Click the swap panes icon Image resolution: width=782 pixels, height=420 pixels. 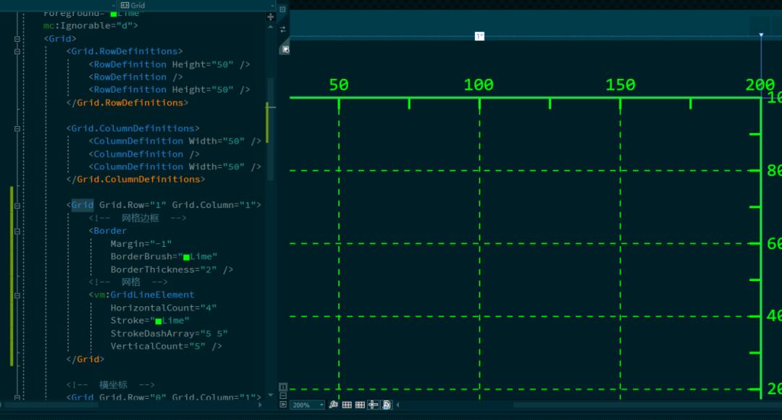point(283,29)
